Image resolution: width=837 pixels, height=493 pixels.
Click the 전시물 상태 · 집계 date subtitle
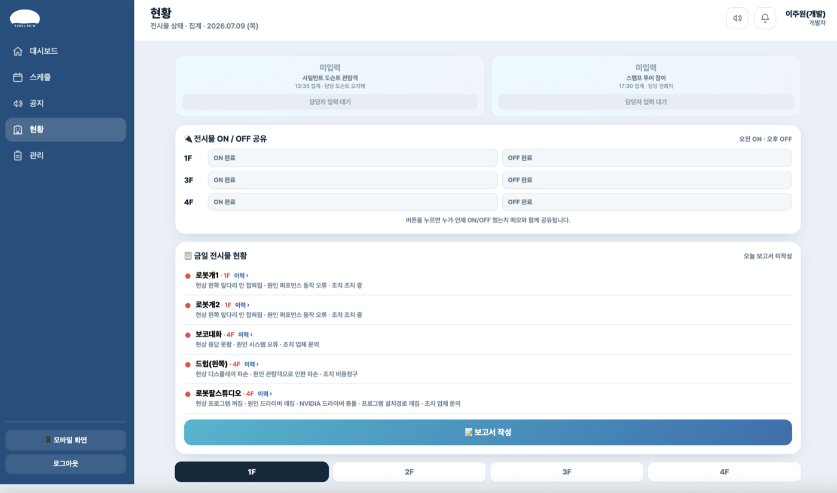click(204, 26)
